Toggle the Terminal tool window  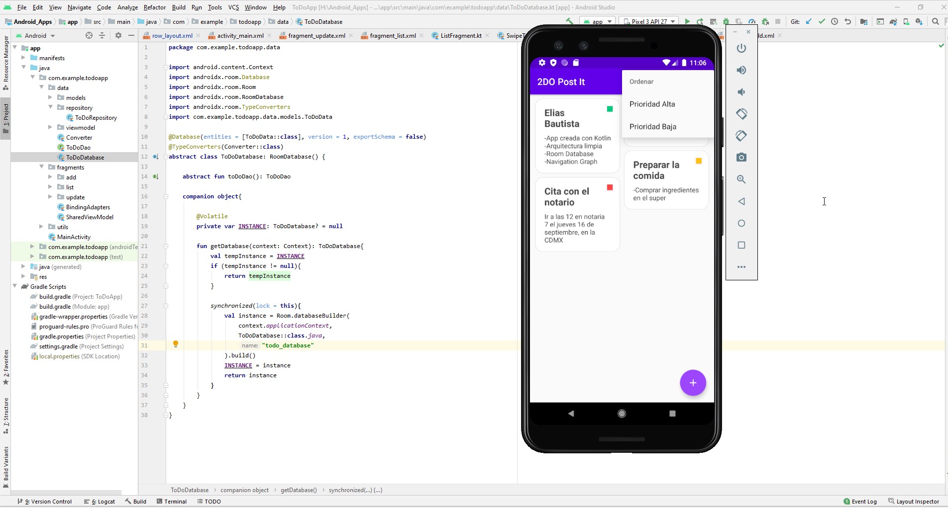click(172, 502)
